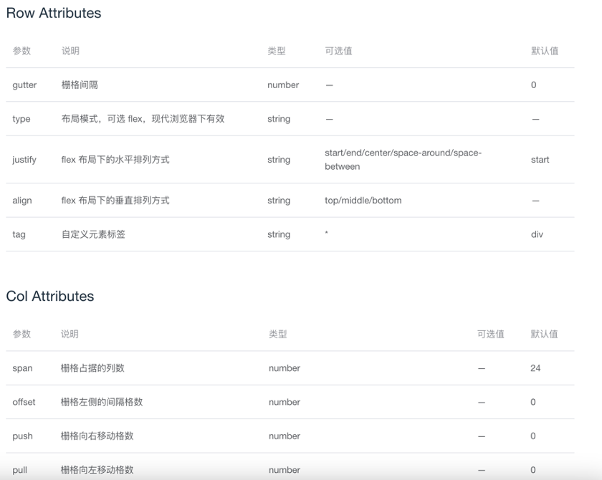Select the "栅格间隔" description cell
The height and width of the screenshot is (480, 602).
80,85
